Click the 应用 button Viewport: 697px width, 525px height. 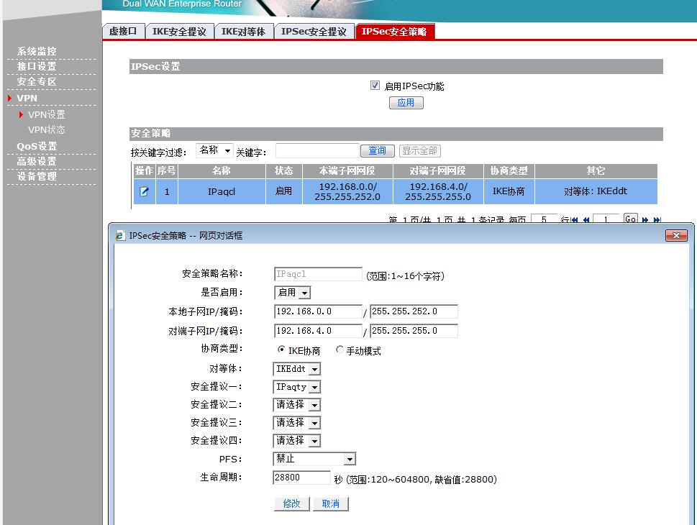tap(406, 103)
